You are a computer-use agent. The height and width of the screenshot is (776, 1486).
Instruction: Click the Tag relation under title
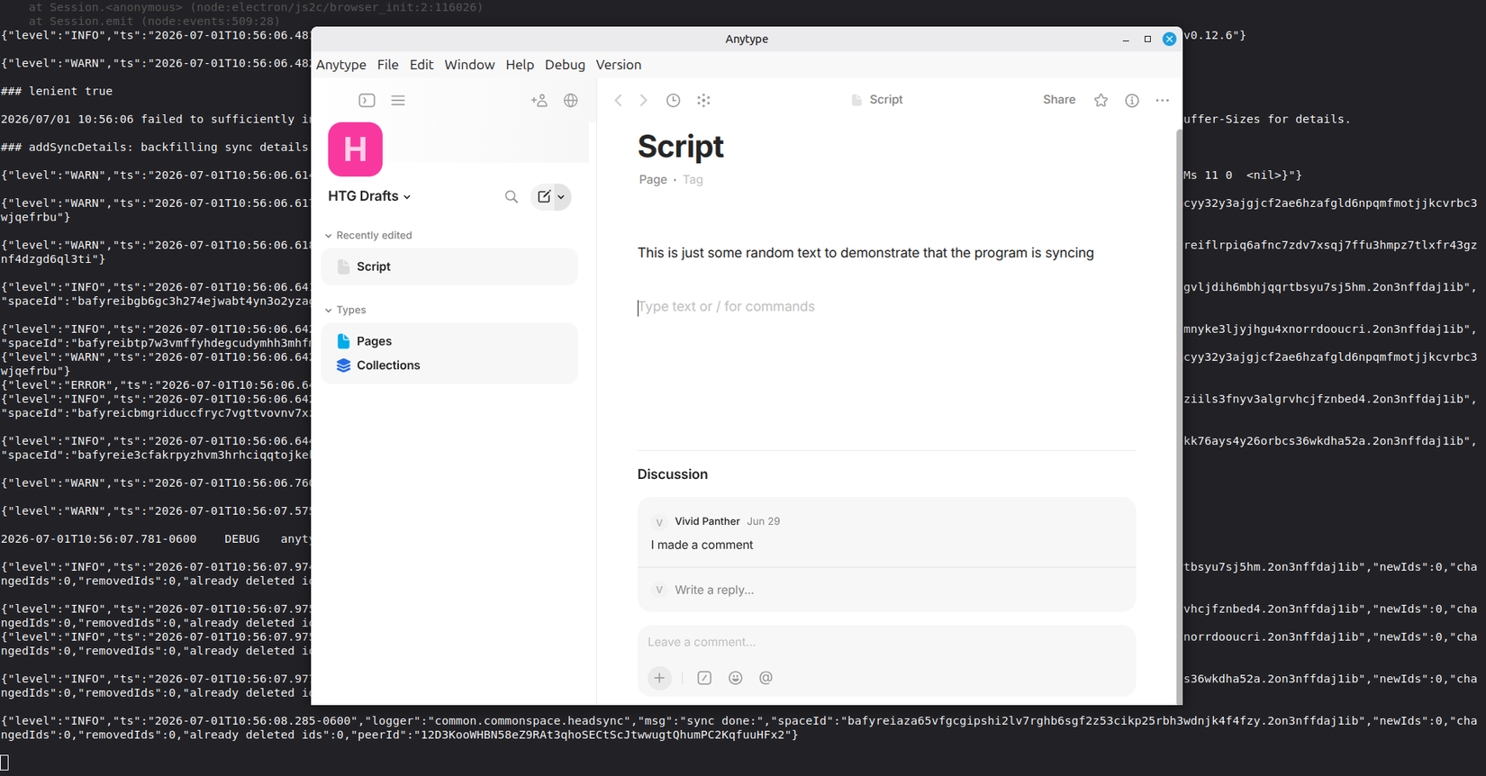(693, 179)
